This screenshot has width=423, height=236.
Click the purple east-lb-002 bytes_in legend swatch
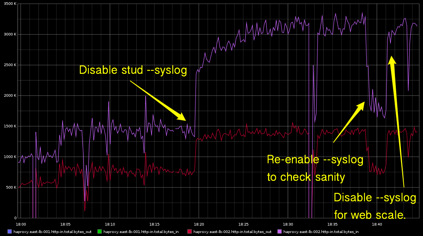pyautogui.click(x=280, y=232)
